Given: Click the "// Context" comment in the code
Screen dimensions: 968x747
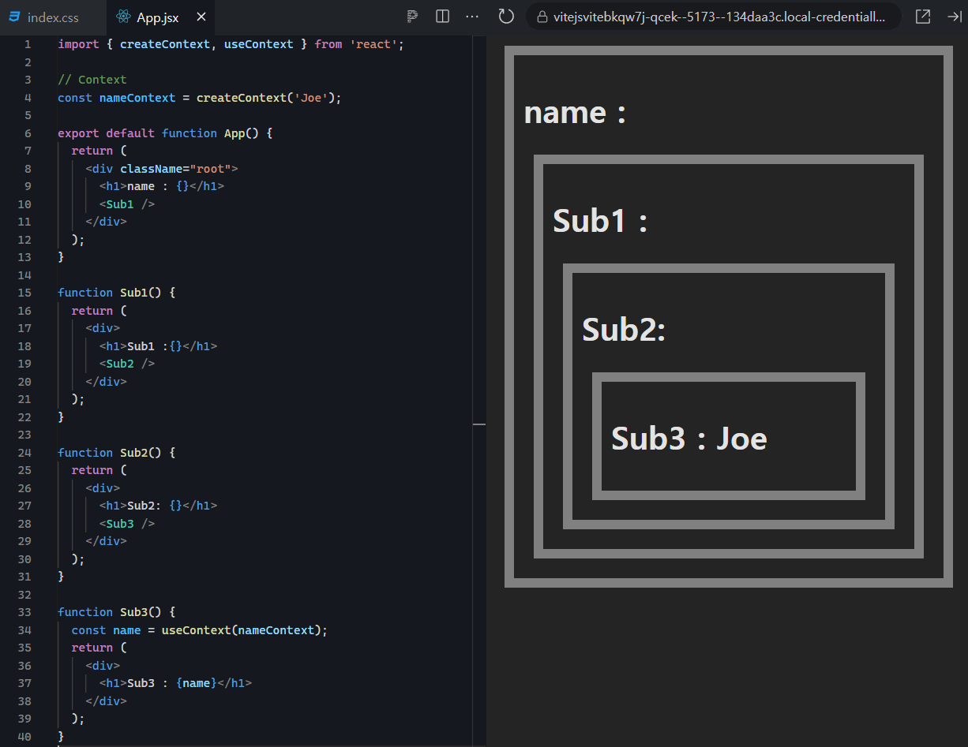Looking at the screenshot, I should pyautogui.click(x=92, y=80).
